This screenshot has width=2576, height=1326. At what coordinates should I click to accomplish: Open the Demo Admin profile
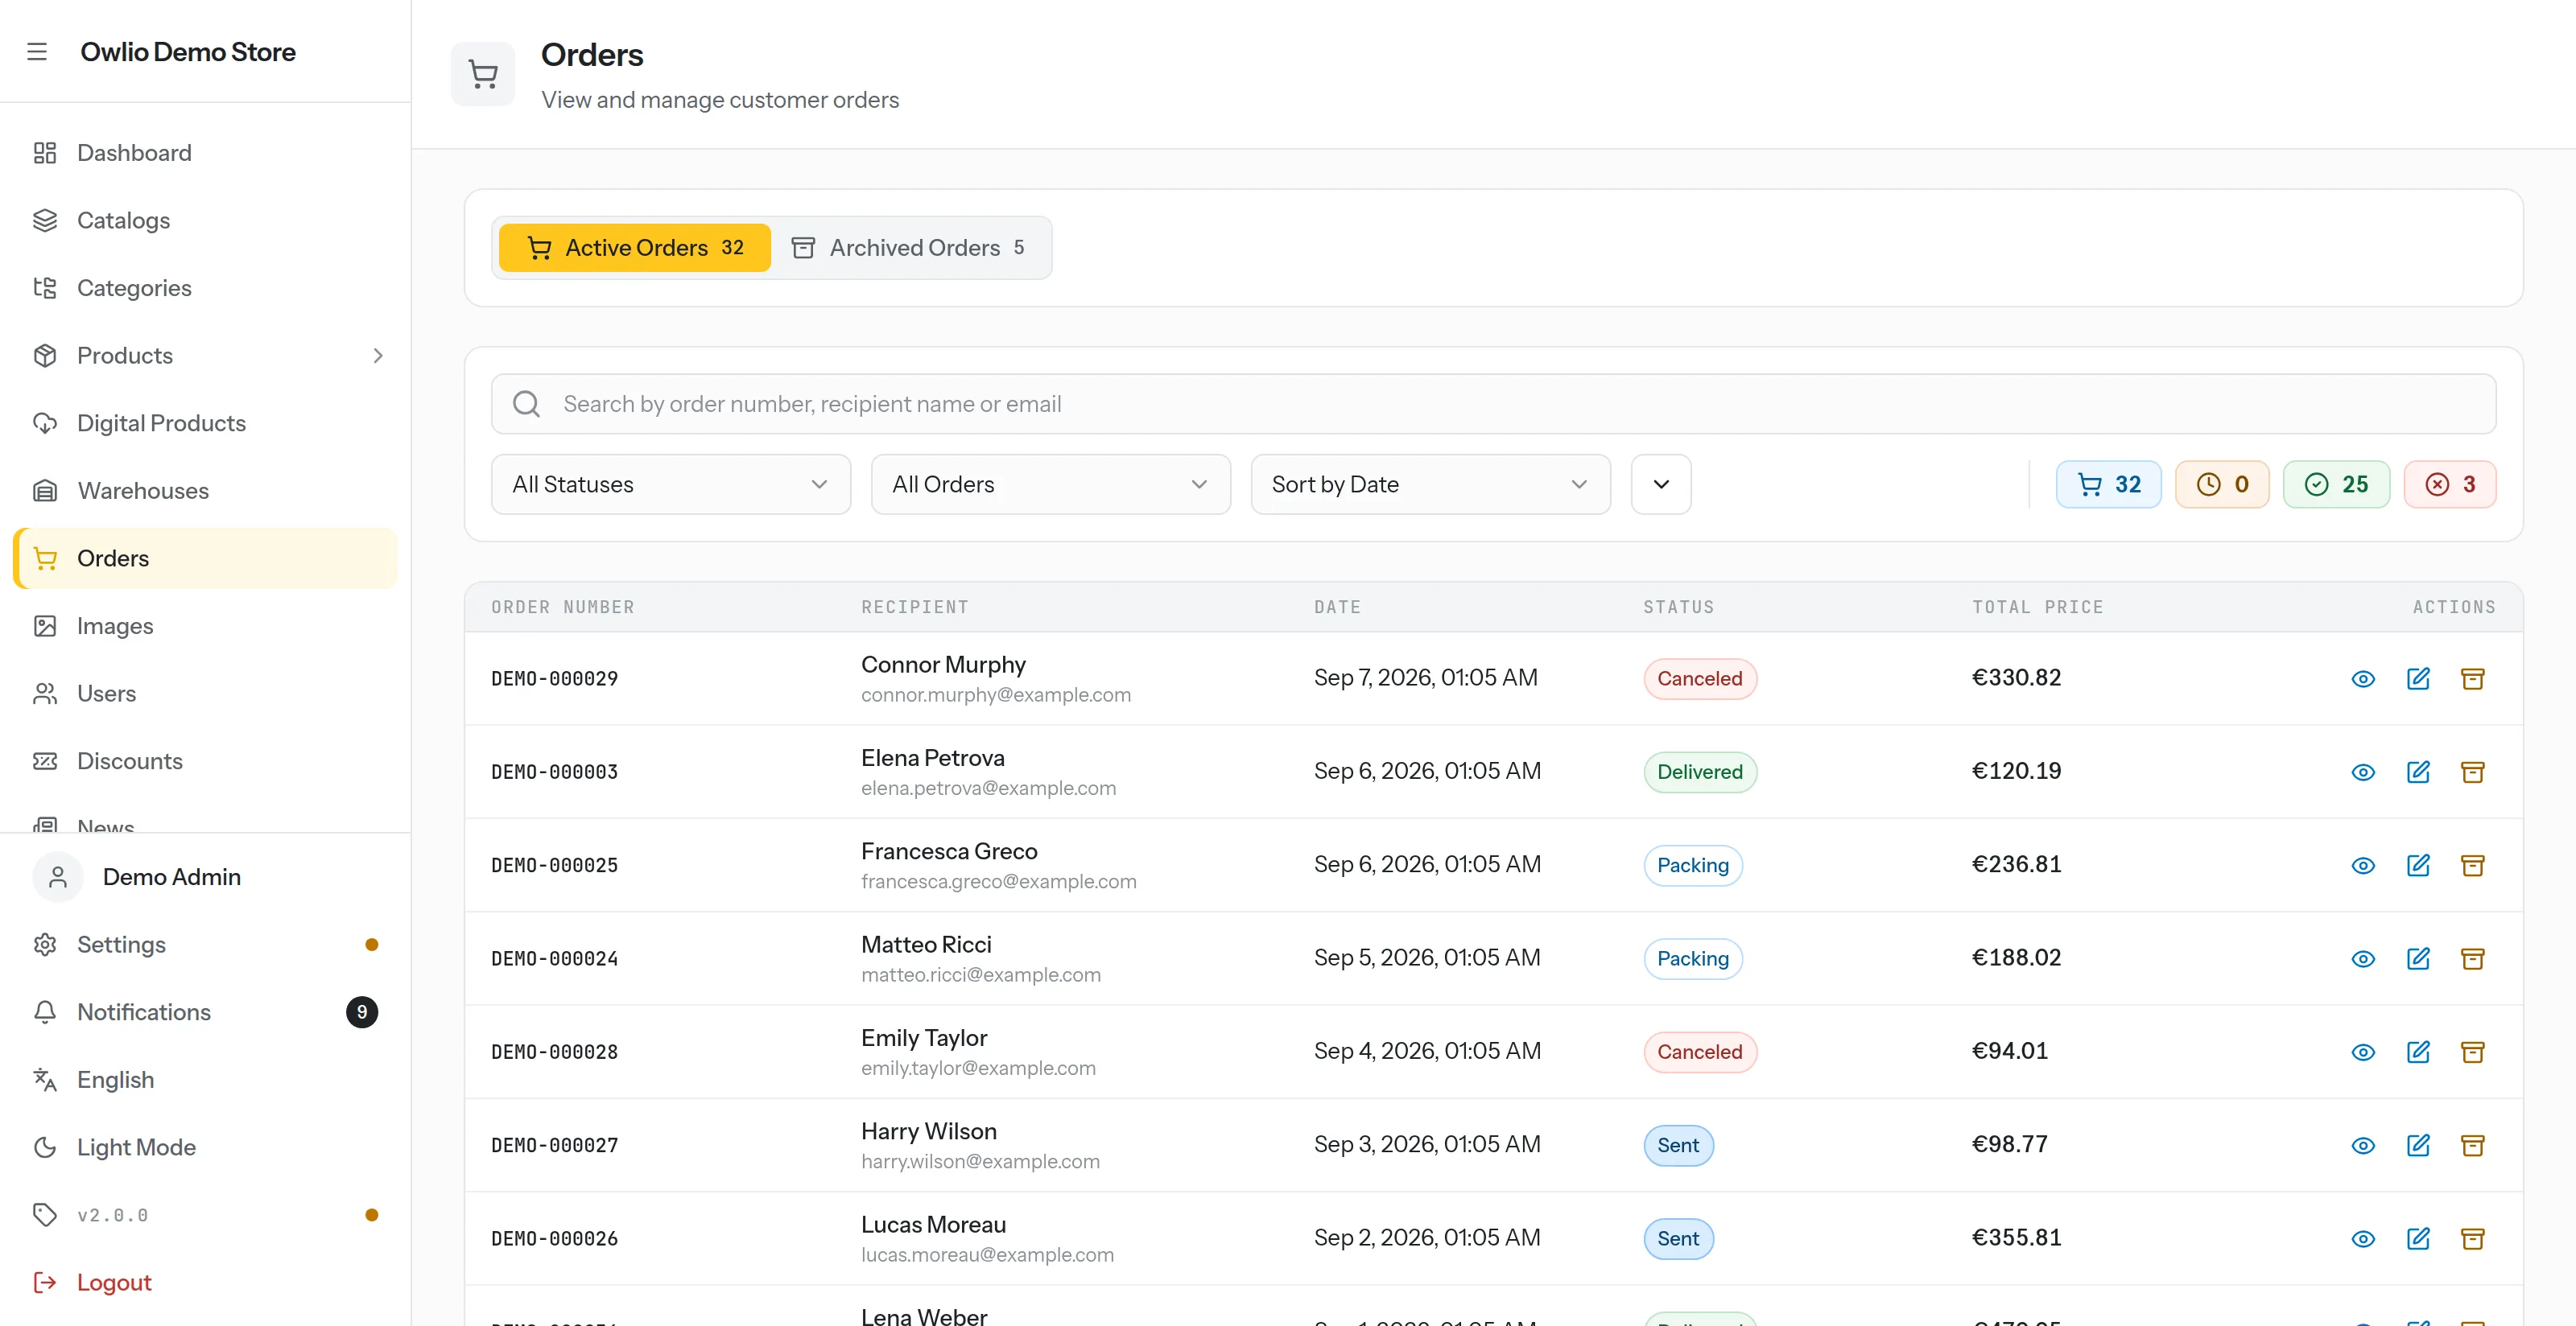click(x=205, y=876)
